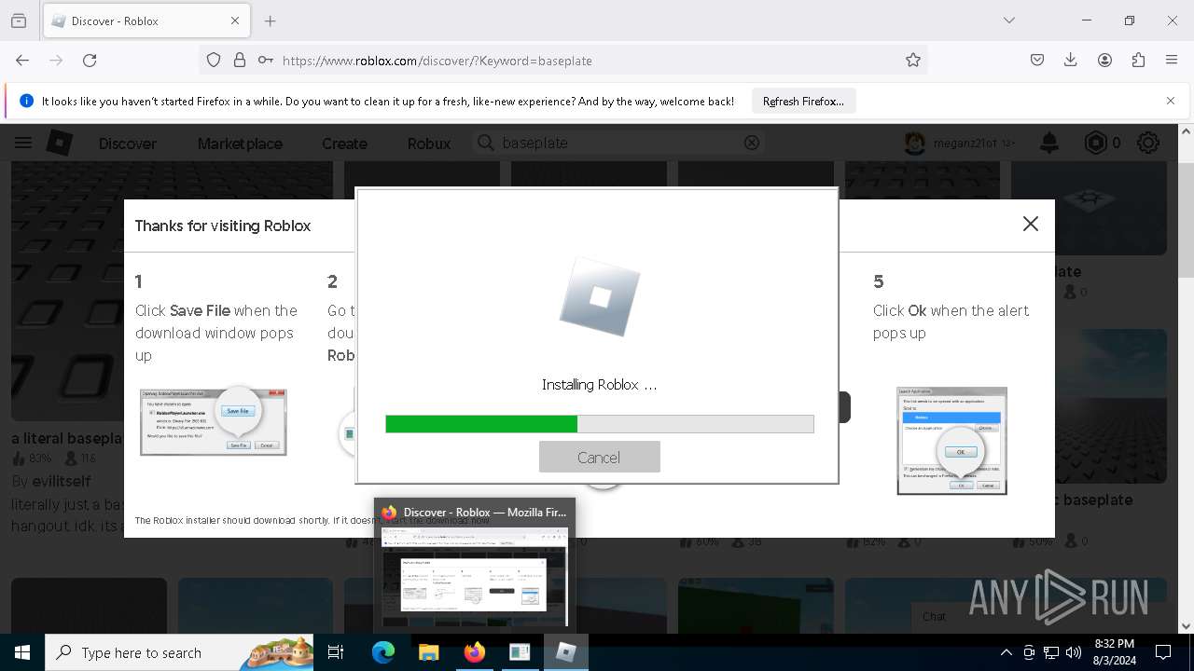Image resolution: width=1194 pixels, height=671 pixels.
Task: Click Refresh Firefox button
Action: pos(803,101)
